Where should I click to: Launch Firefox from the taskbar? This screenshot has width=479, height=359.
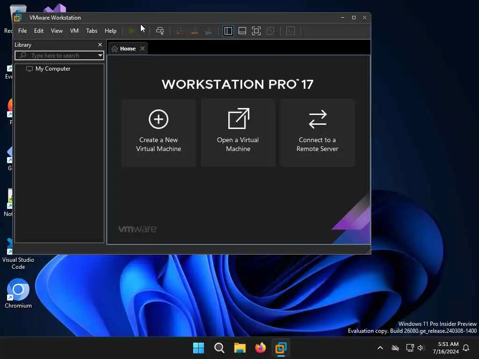(x=260, y=348)
